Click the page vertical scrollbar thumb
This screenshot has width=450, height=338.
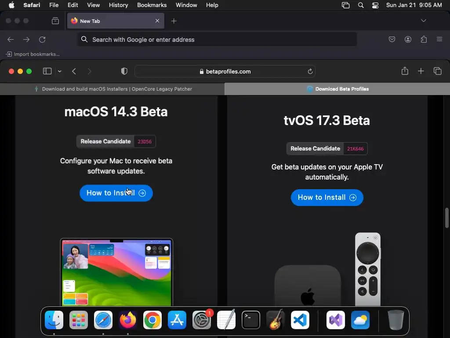tap(447, 217)
